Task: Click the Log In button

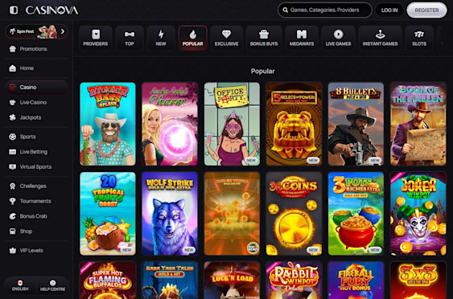Action: (389, 10)
